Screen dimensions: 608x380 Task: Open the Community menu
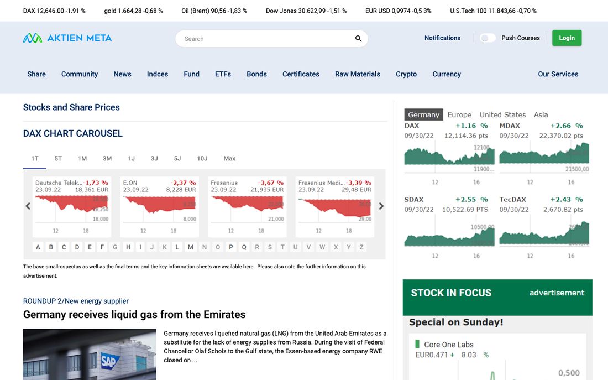80,74
